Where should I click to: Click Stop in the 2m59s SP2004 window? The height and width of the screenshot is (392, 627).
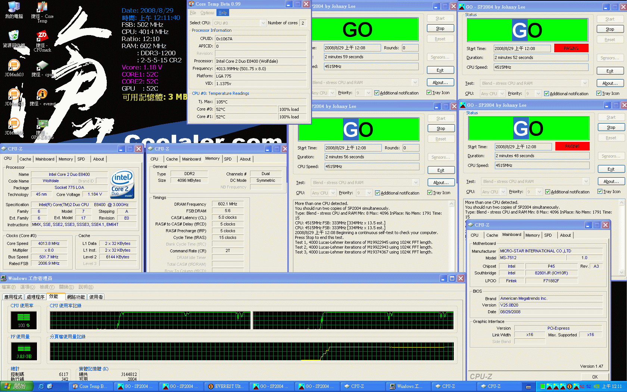[x=440, y=28]
